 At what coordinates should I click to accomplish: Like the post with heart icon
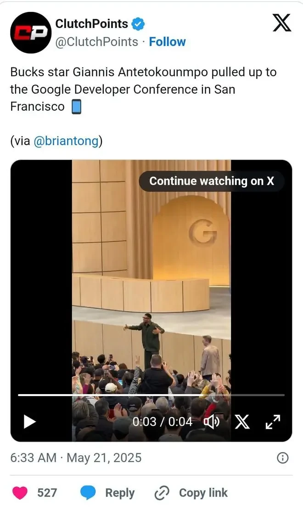pyautogui.click(x=20, y=493)
